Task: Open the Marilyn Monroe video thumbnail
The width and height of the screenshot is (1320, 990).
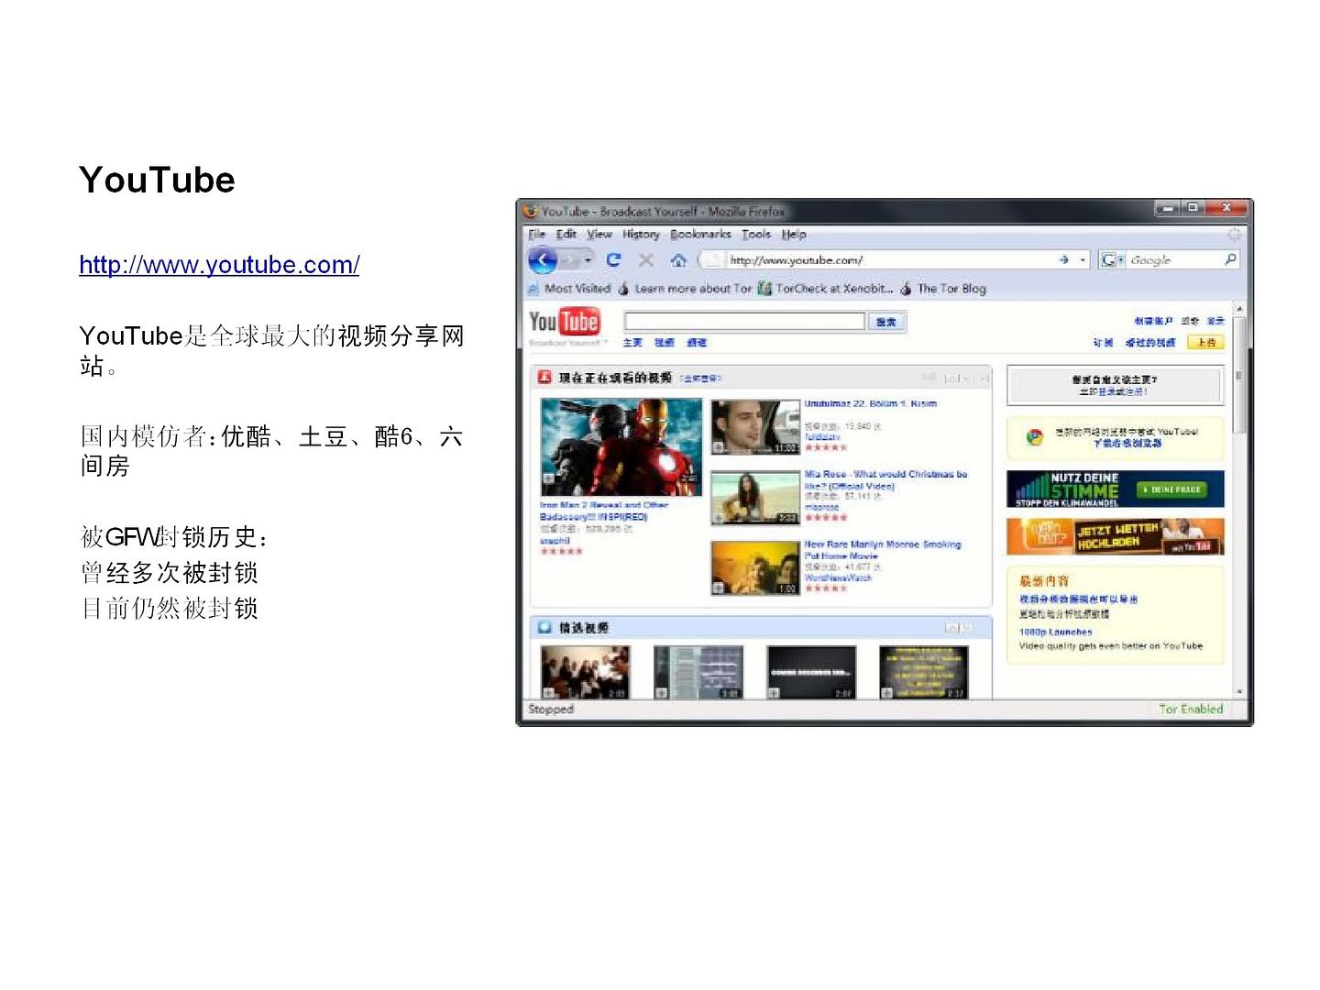Action: pos(754,568)
